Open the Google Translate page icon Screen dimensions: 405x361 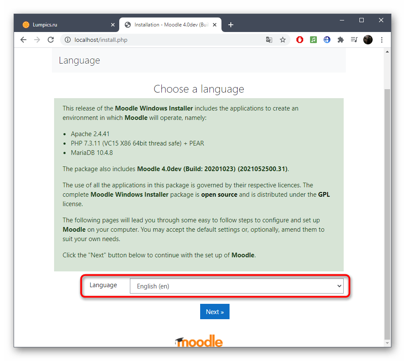[x=269, y=40]
